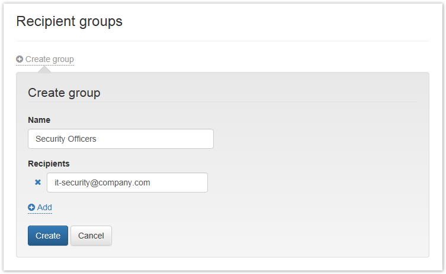Click the divider under the Create group heading
The height and width of the screenshot is (274, 446).
pos(222,102)
